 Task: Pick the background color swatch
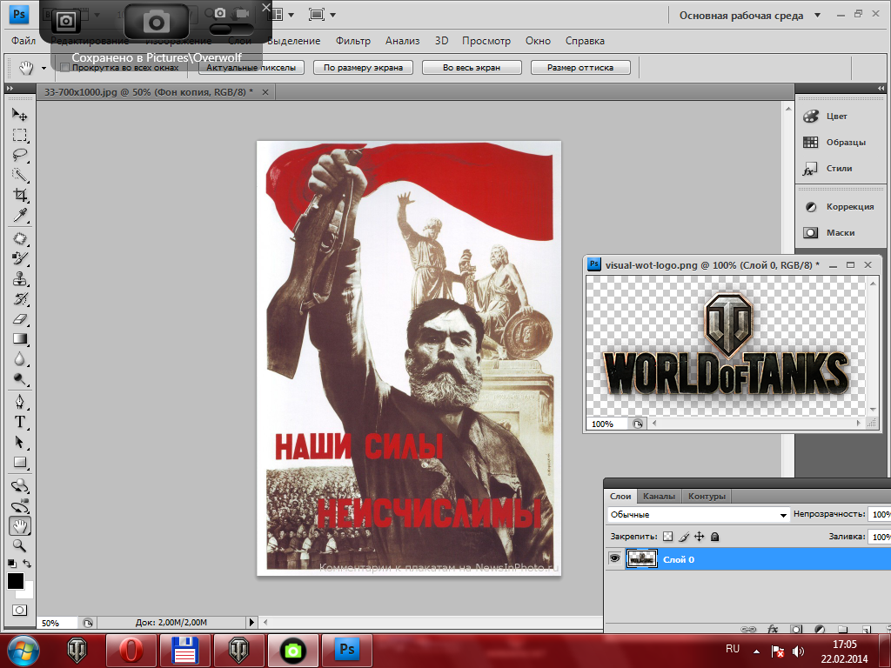click(29, 591)
